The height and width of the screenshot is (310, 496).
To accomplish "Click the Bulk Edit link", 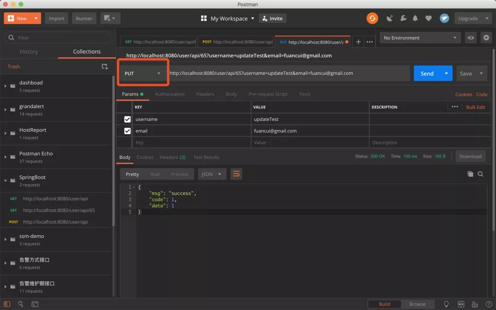I will pos(475,107).
